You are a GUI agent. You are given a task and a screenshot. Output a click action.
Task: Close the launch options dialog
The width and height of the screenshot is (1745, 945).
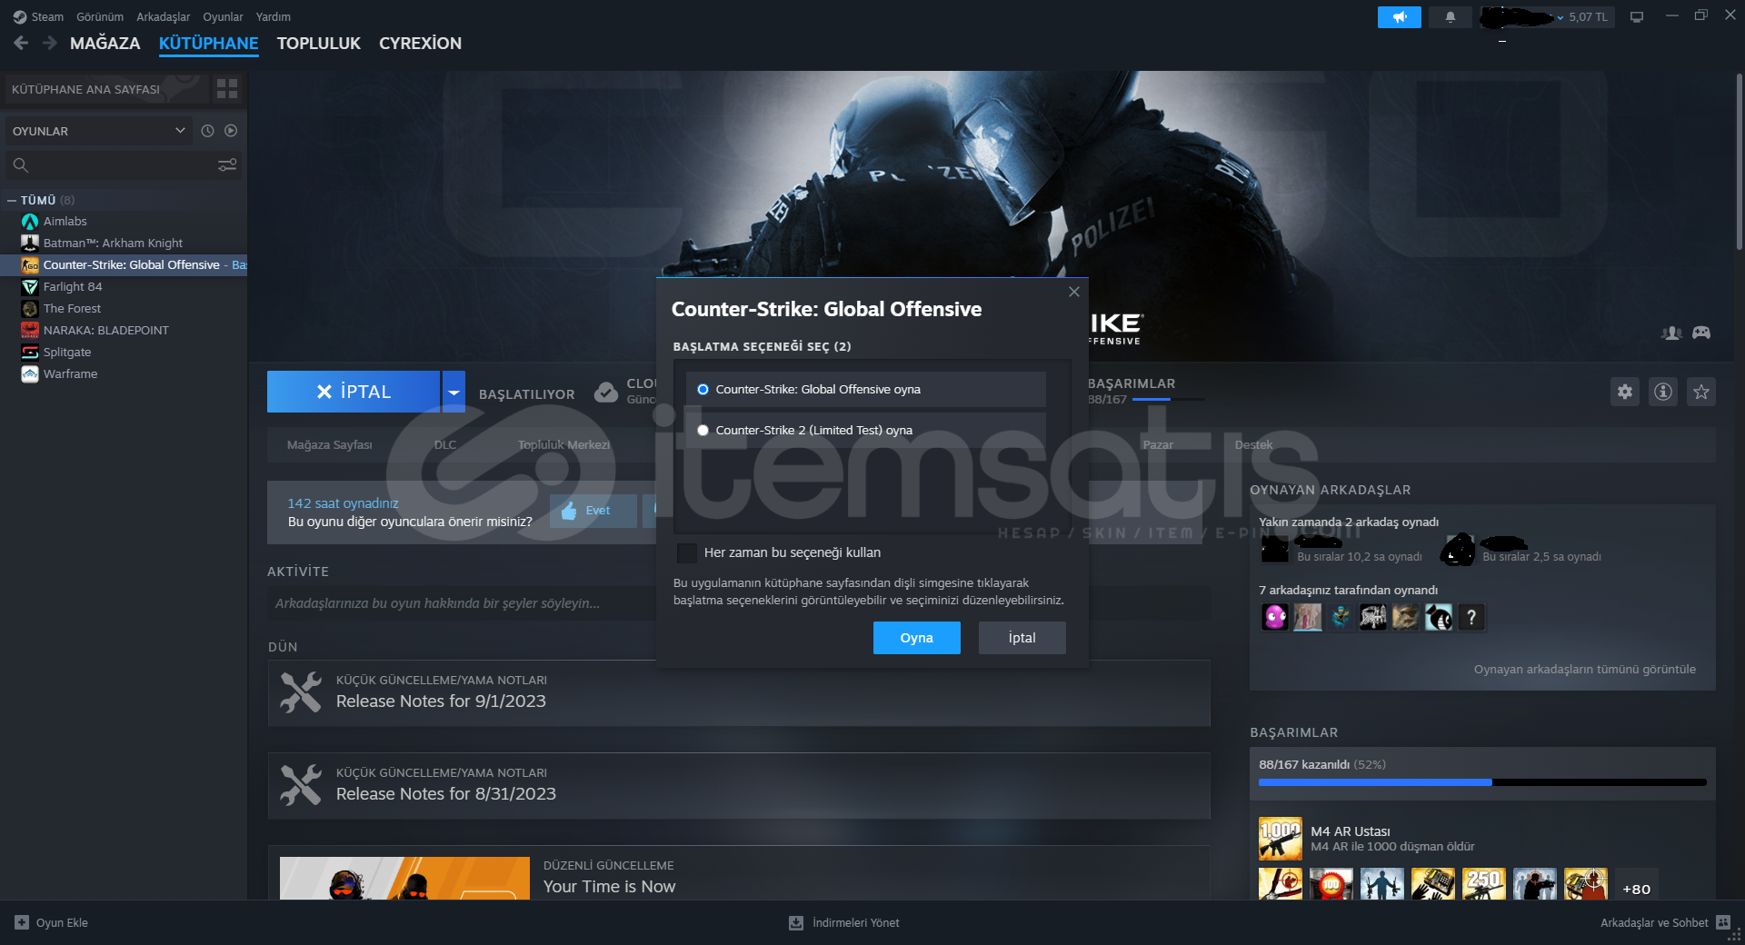click(x=1074, y=292)
